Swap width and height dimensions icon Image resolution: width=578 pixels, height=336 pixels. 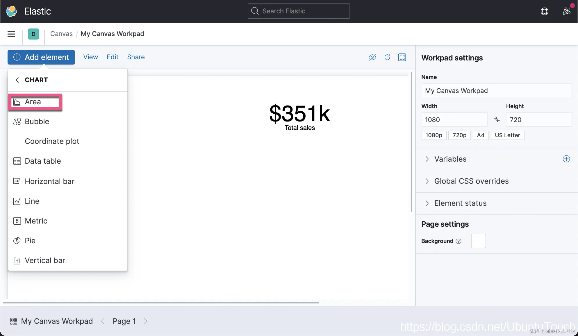point(497,119)
